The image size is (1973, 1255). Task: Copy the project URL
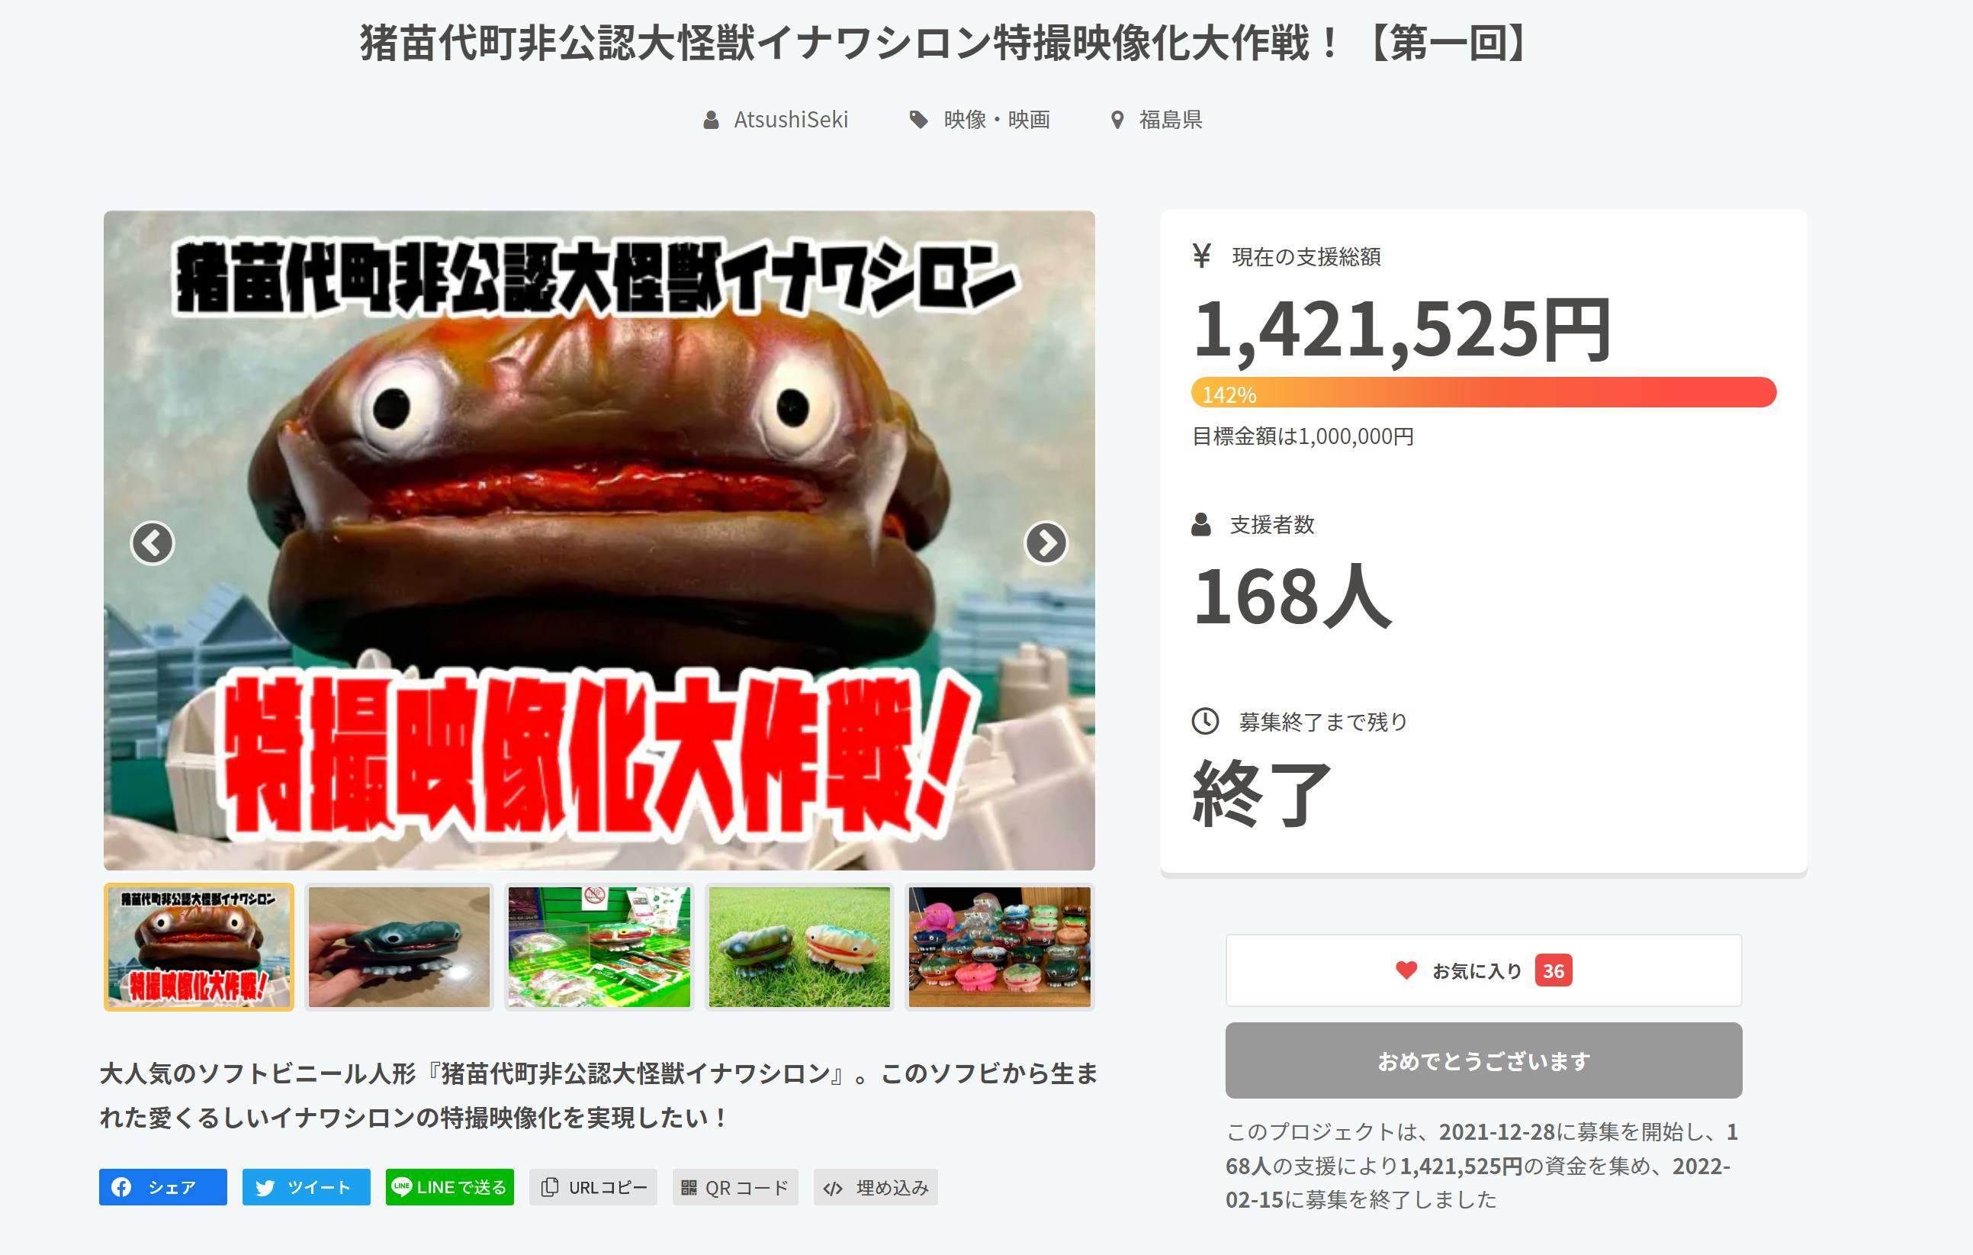click(593, 1187)
